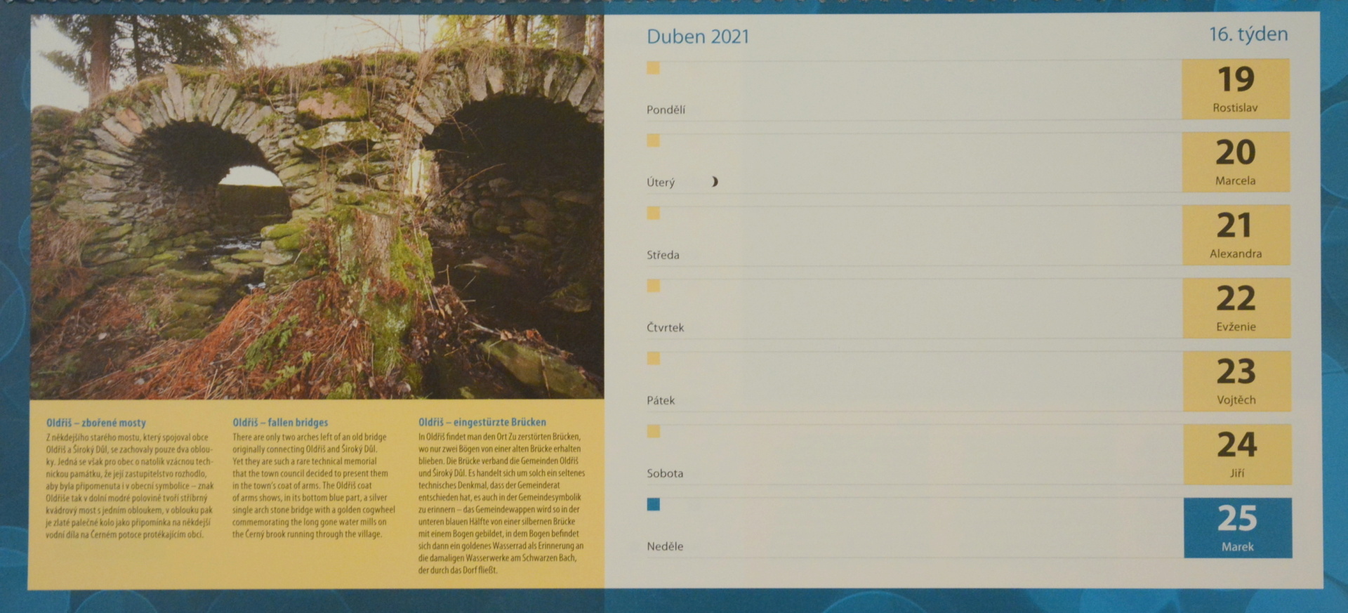Click the stone arch bridge photo

click(317, 207)
